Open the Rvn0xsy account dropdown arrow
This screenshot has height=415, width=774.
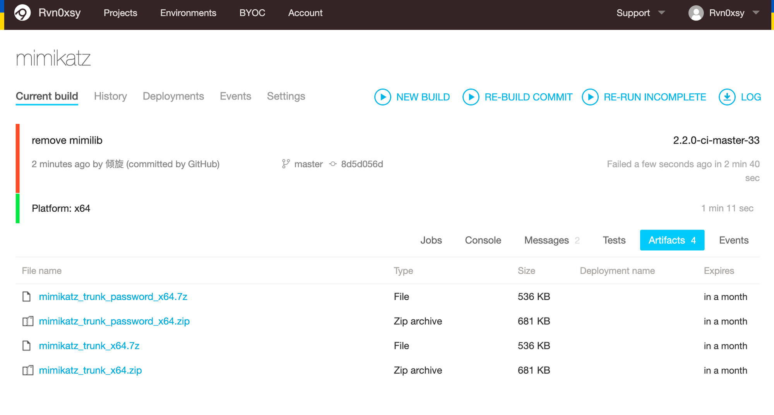tap(756, 13)
